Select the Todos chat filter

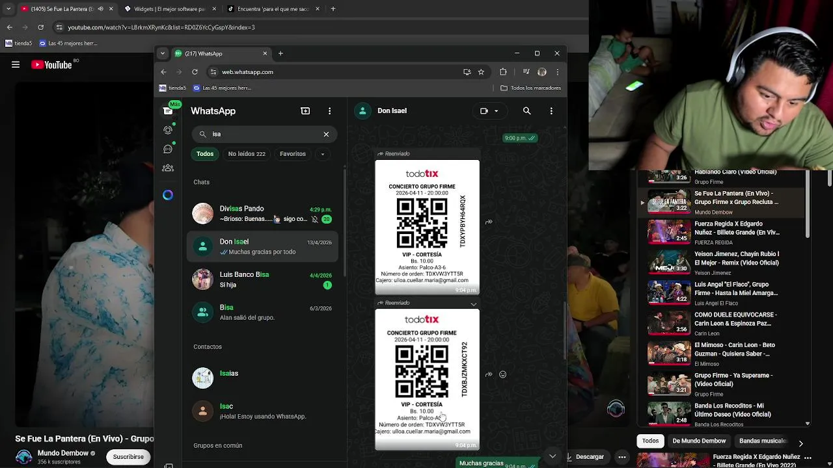pos(205,154)
